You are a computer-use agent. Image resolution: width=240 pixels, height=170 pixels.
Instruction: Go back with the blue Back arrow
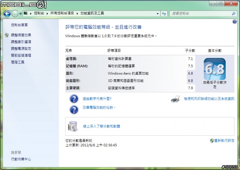[x=7, y=14]
